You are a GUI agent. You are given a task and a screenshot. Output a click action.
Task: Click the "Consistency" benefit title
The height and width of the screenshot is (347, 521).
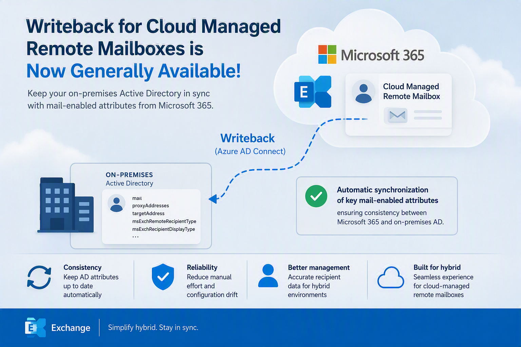pyautogui.click(x=82, y=267)
